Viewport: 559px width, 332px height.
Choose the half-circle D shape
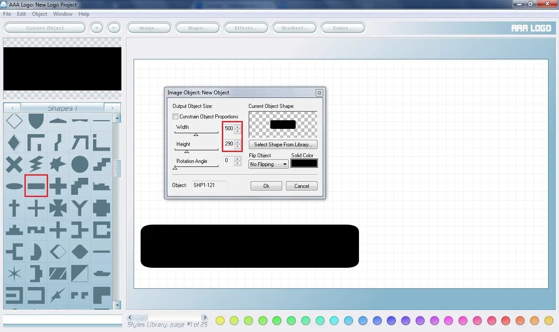(36, 252)
